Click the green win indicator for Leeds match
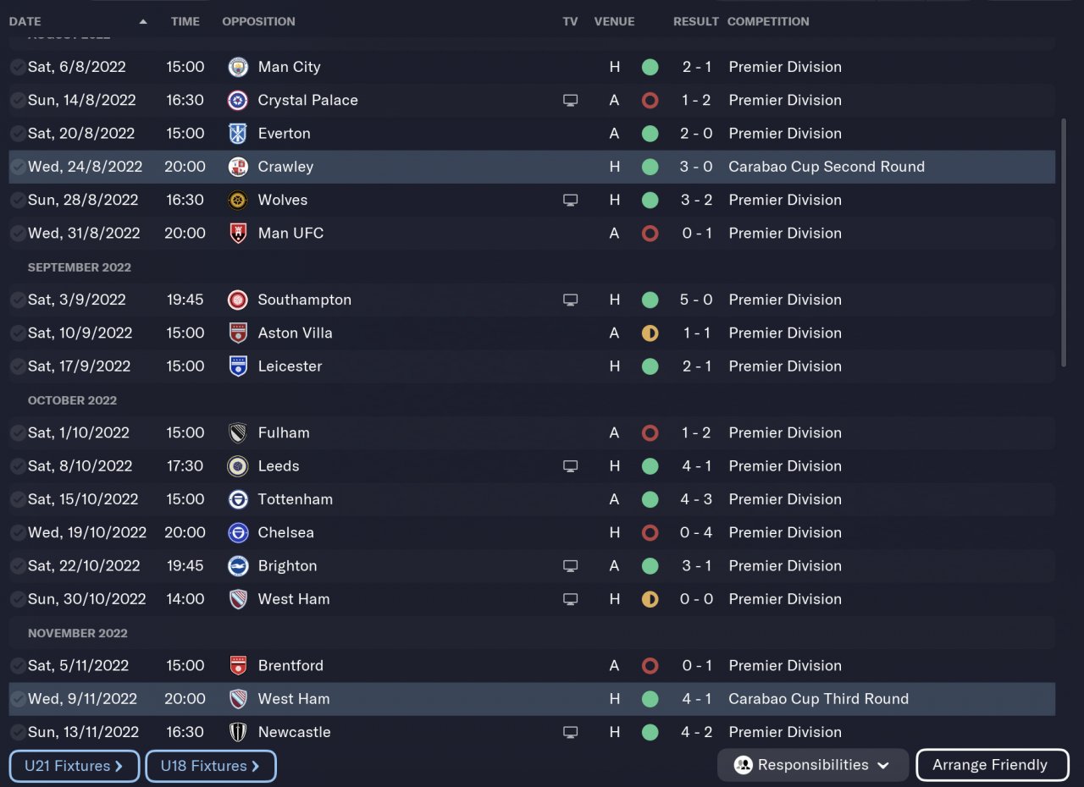The height and width of the screenshot is (787, 1084). [x=650, y=466]
